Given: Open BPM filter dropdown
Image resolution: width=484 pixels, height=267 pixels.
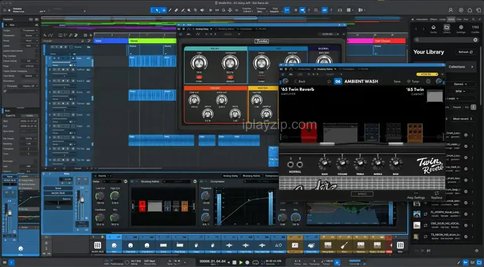Looking at the screenshot, I should coord(460,91).
